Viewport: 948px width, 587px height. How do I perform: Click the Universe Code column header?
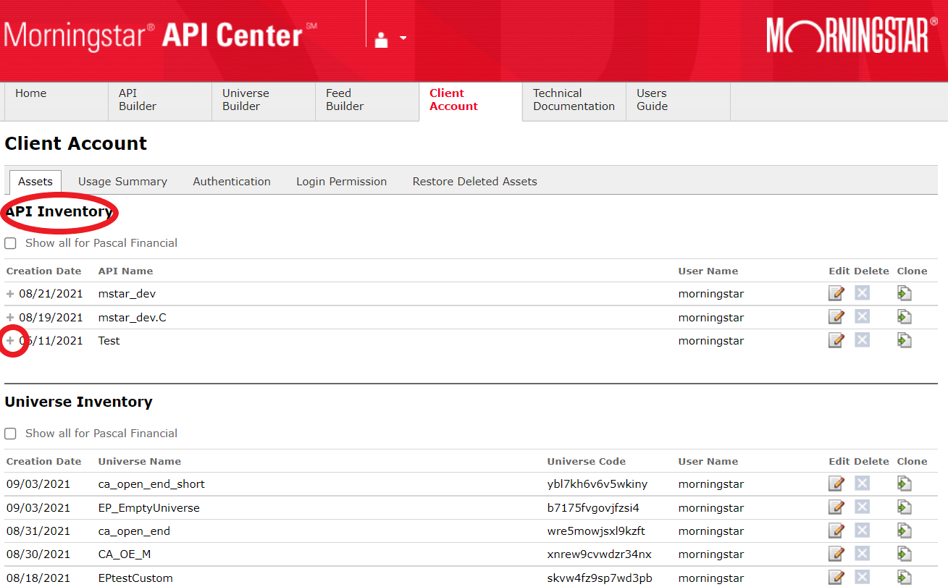click(587, 462)
